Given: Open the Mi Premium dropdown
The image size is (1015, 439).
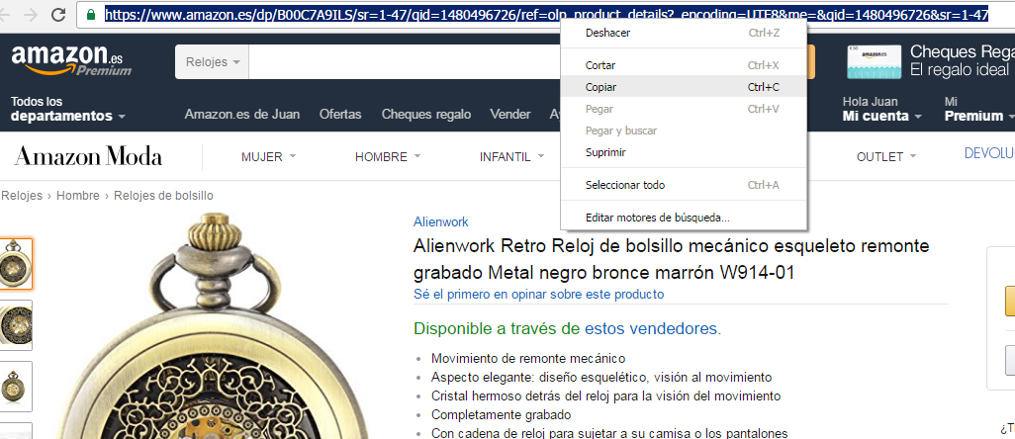Looking at the screenshot, I should (x=978, y=109).
